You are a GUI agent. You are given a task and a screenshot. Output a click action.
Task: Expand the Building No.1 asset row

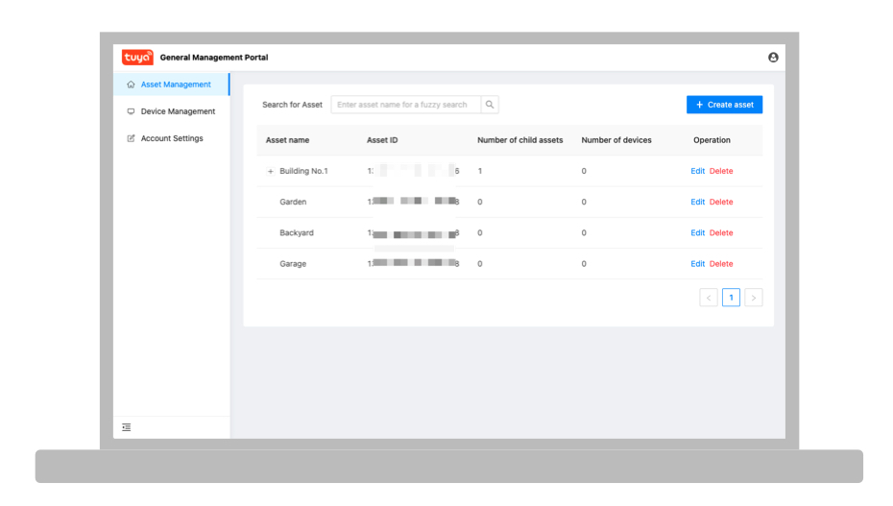click(271, 172)
